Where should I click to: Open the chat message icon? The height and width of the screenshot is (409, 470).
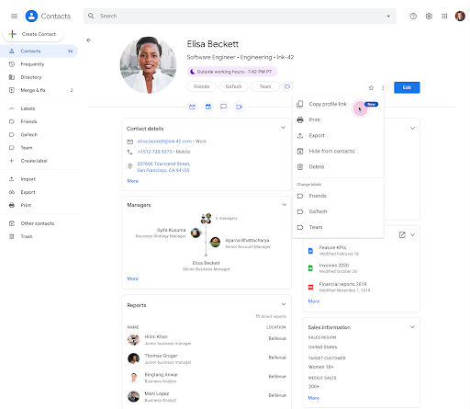click(x=224, y=107)
